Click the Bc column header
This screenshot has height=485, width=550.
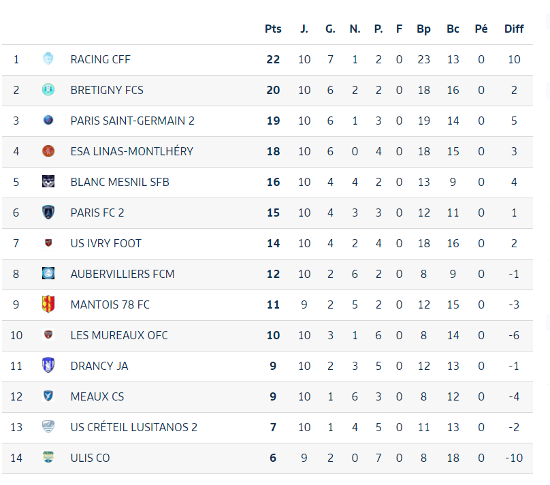453,29
